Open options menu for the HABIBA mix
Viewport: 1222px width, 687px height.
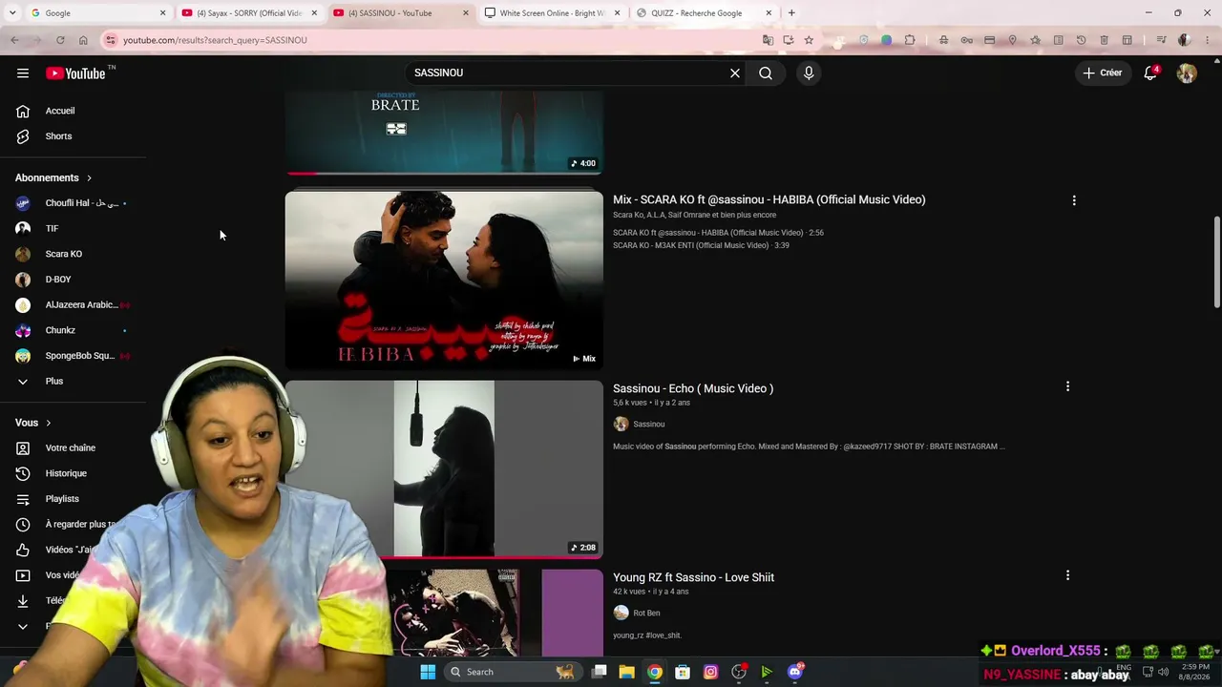[x=1074, y=200]
